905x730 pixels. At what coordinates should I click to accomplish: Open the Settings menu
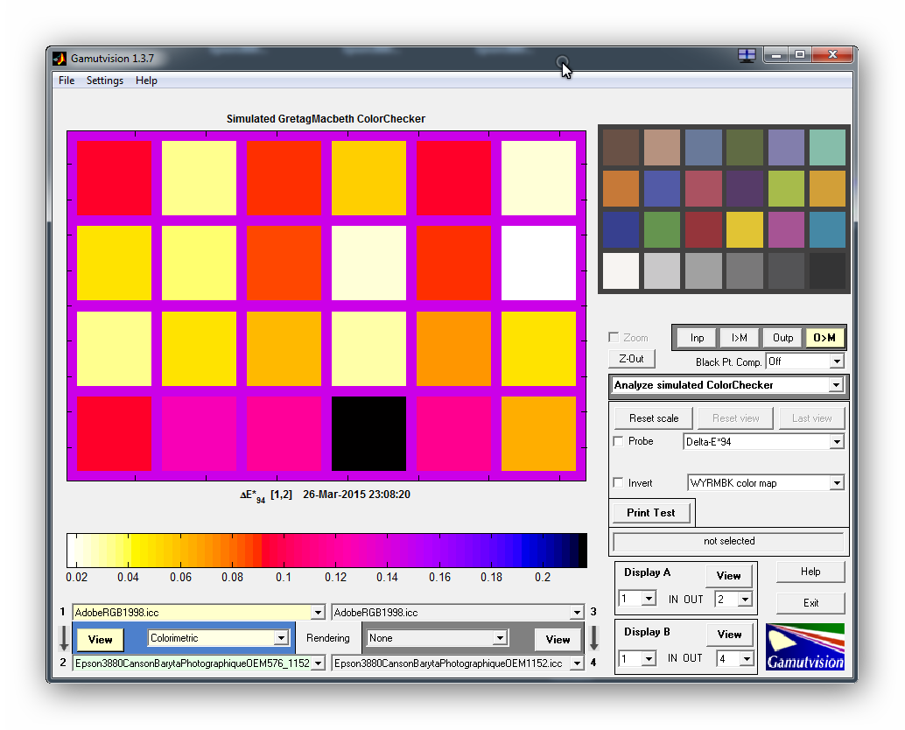(x=105, y=81)
